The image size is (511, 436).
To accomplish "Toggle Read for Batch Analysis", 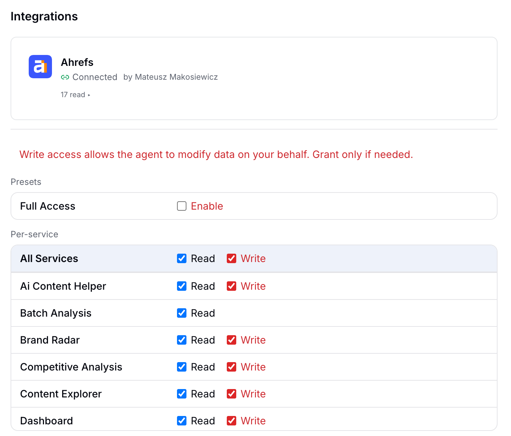I will click(x=182, y=313).
